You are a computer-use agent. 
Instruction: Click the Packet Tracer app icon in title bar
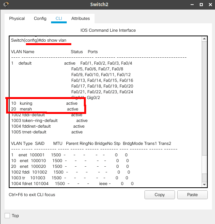coord(6,5)
